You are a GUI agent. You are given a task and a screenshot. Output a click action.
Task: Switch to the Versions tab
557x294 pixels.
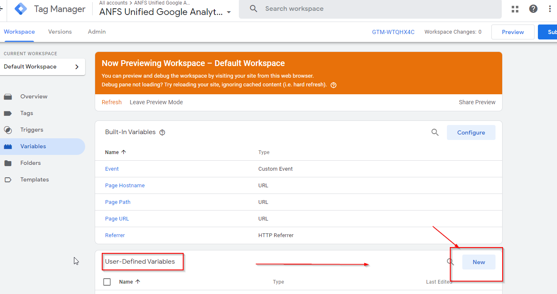[60, 32]
